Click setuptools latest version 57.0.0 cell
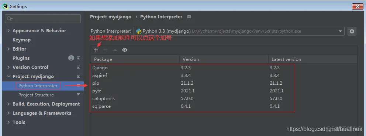 276,99
